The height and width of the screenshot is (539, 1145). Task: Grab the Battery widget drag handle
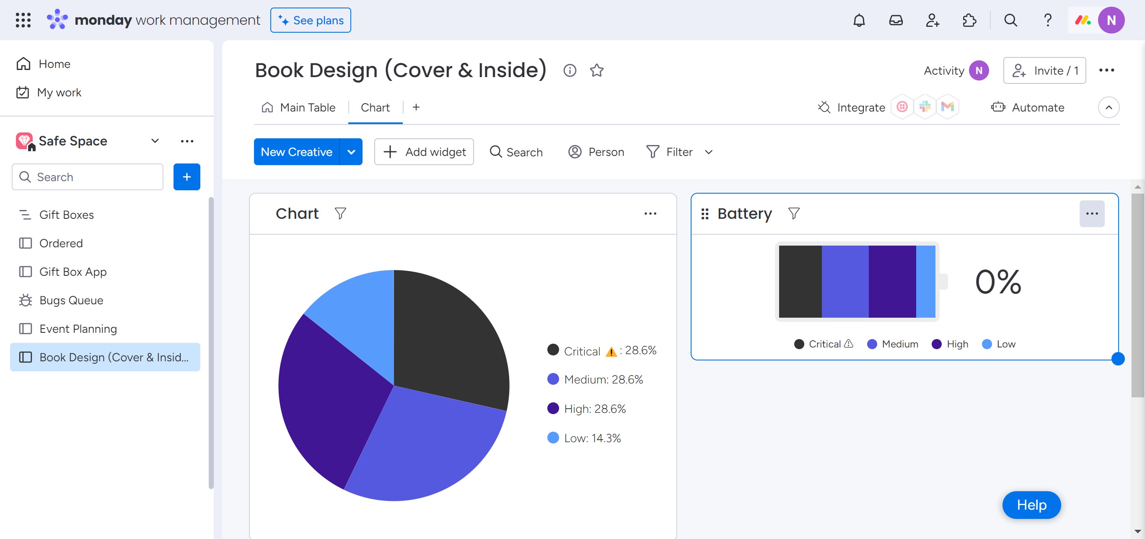pyautogui.click(x=705, y=214)
